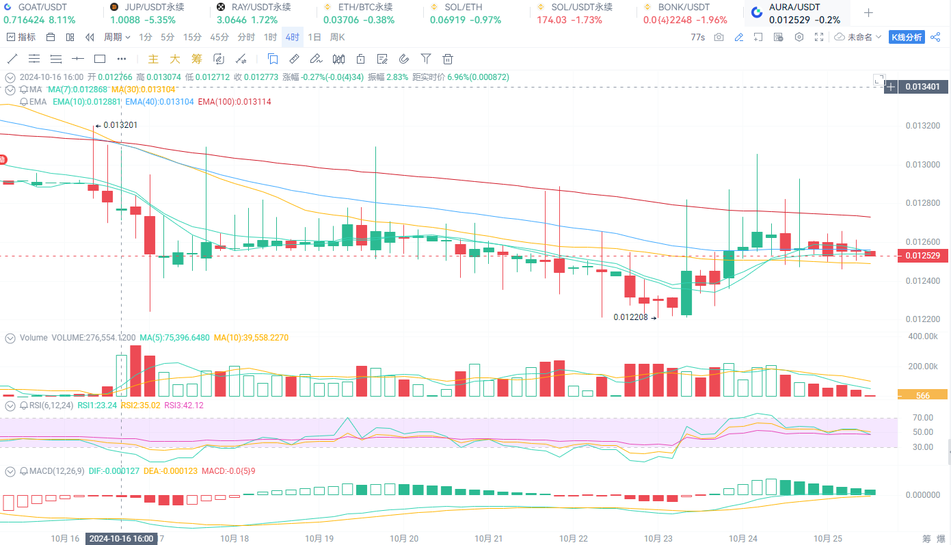The height and width of the screenshot is (545, 951).
Task: Click the 77s countdown timer
Action: (697, 37)
